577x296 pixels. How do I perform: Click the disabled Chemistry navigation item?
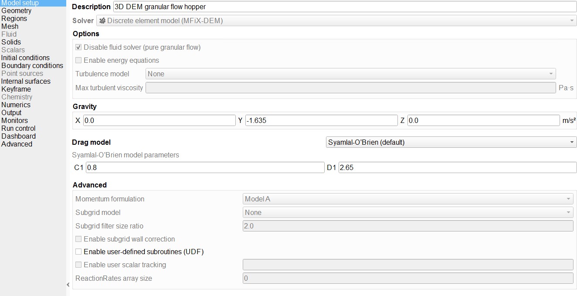(17, 97)
